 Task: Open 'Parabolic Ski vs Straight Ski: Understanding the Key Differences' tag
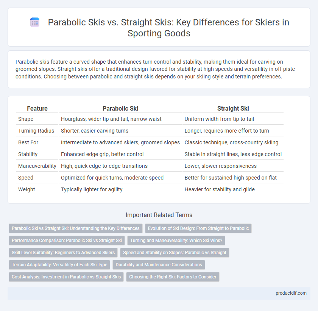[x=76, y=228]
